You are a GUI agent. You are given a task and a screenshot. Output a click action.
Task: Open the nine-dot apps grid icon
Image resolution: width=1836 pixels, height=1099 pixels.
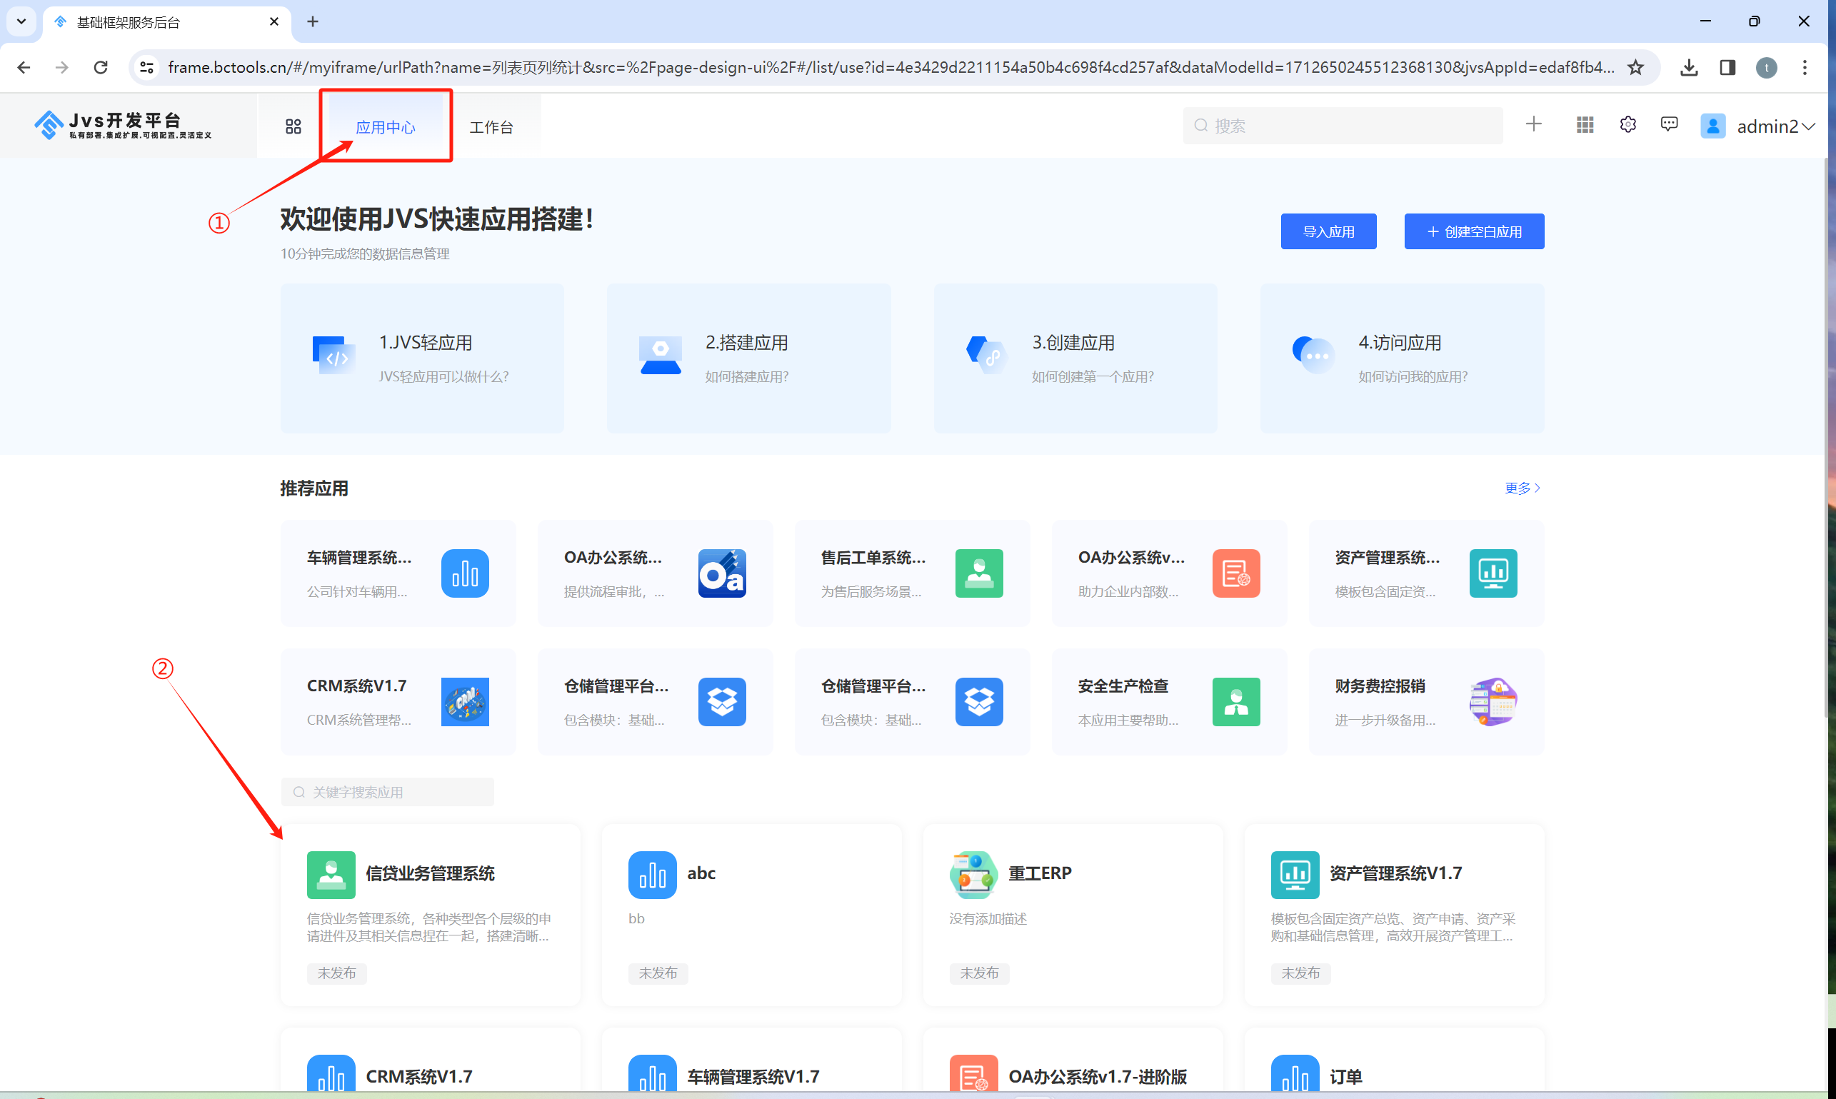coord(1585,125)
